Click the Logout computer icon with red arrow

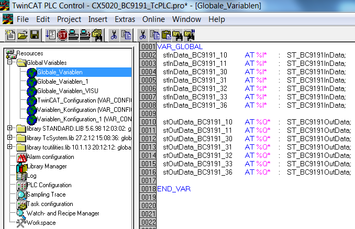(85, 35)
